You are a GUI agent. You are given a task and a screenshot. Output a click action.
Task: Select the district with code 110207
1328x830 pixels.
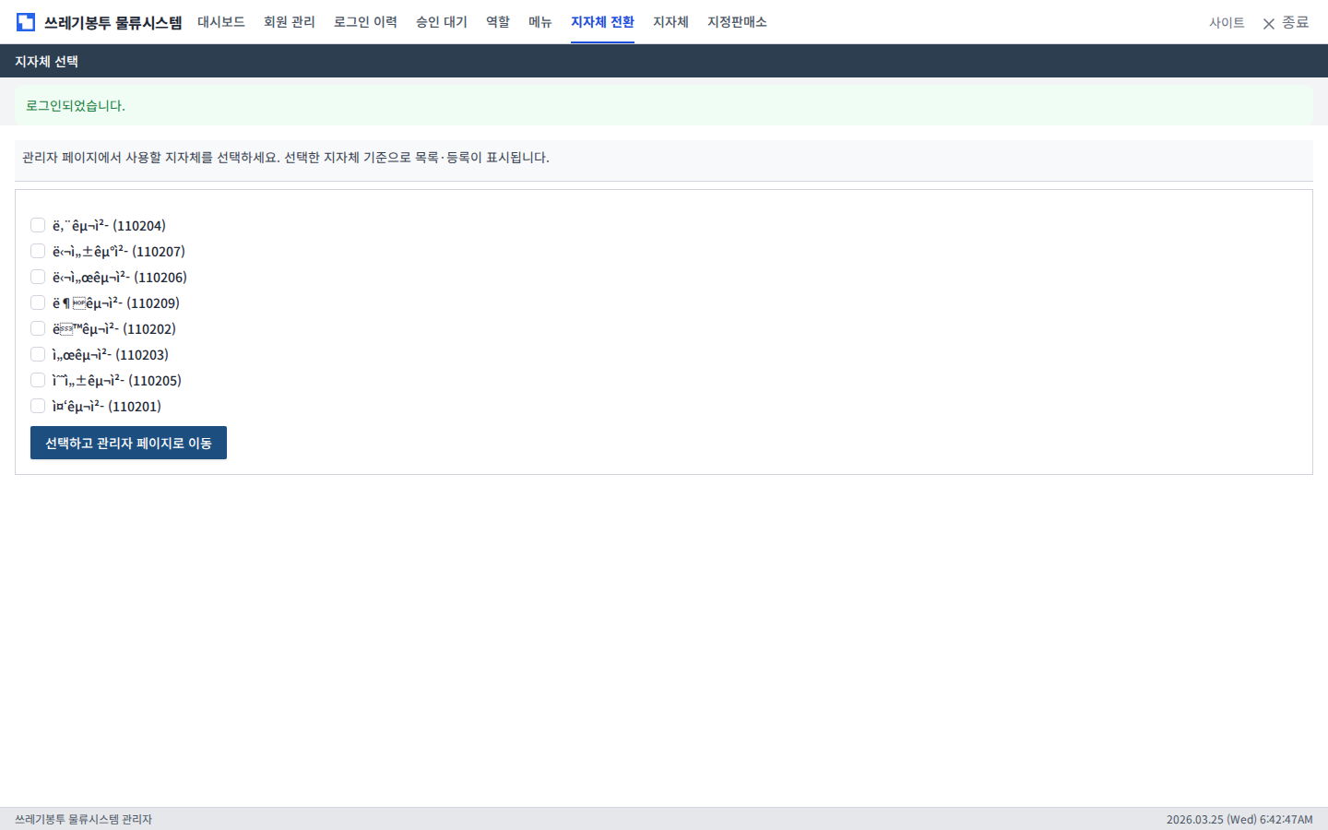click(x=38, y=251)
